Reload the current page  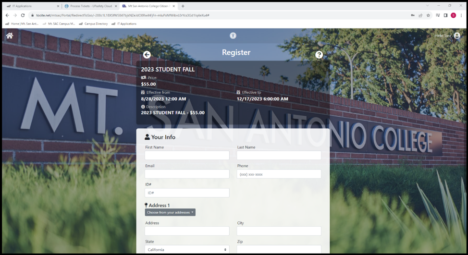coord(23,15)
